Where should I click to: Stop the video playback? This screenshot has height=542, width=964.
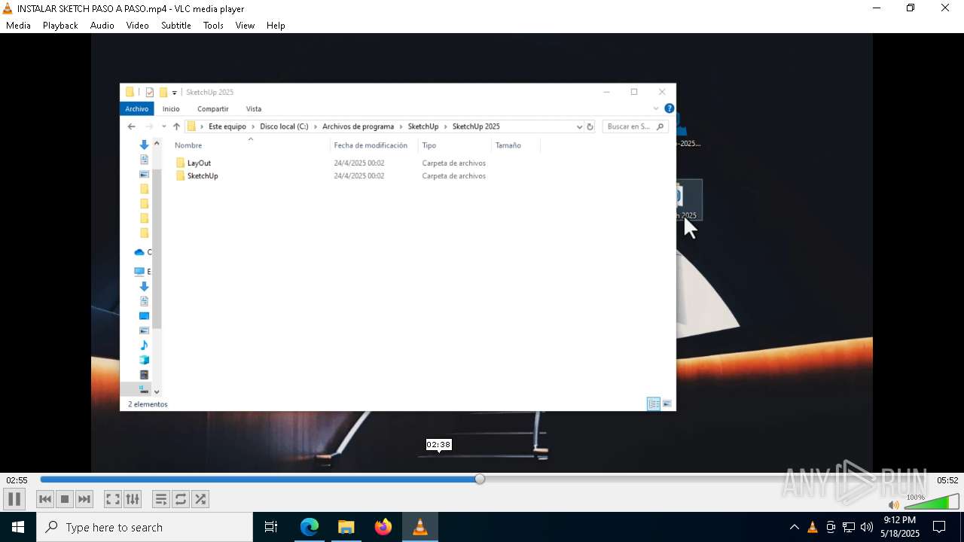tap(65, 499)
